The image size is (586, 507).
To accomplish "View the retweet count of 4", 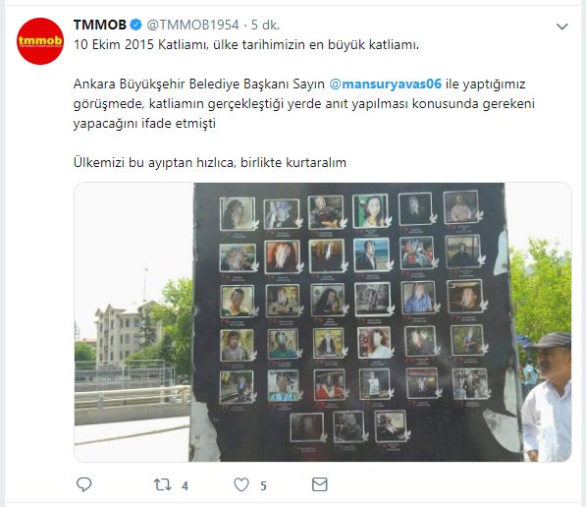I will (185, 485).
